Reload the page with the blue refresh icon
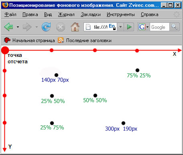Screen dimensions: 183x155 pos(46,27)
